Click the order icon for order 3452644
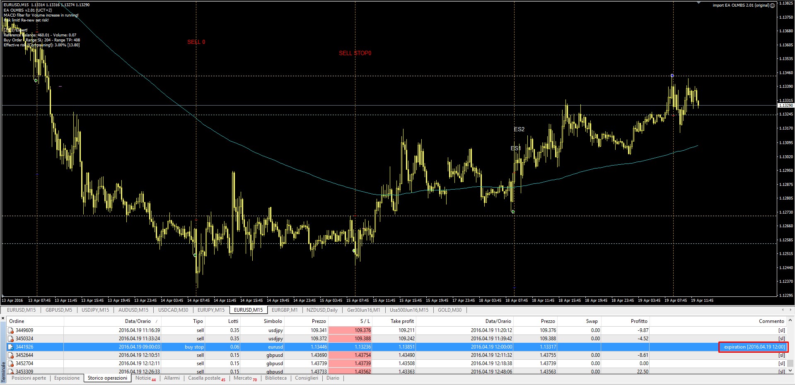 [11, 355]
